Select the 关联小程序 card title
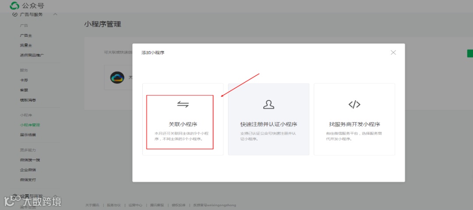 pos(183,124)
